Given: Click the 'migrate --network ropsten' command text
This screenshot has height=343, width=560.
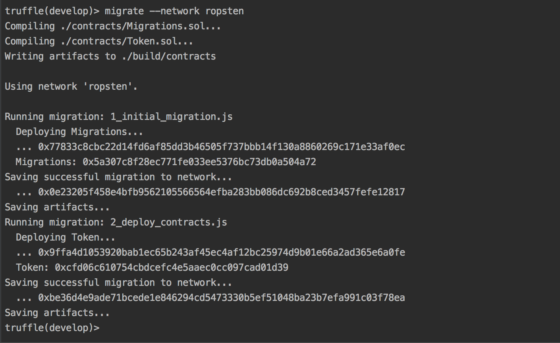Looking at the screenshot, I should 174,11.
